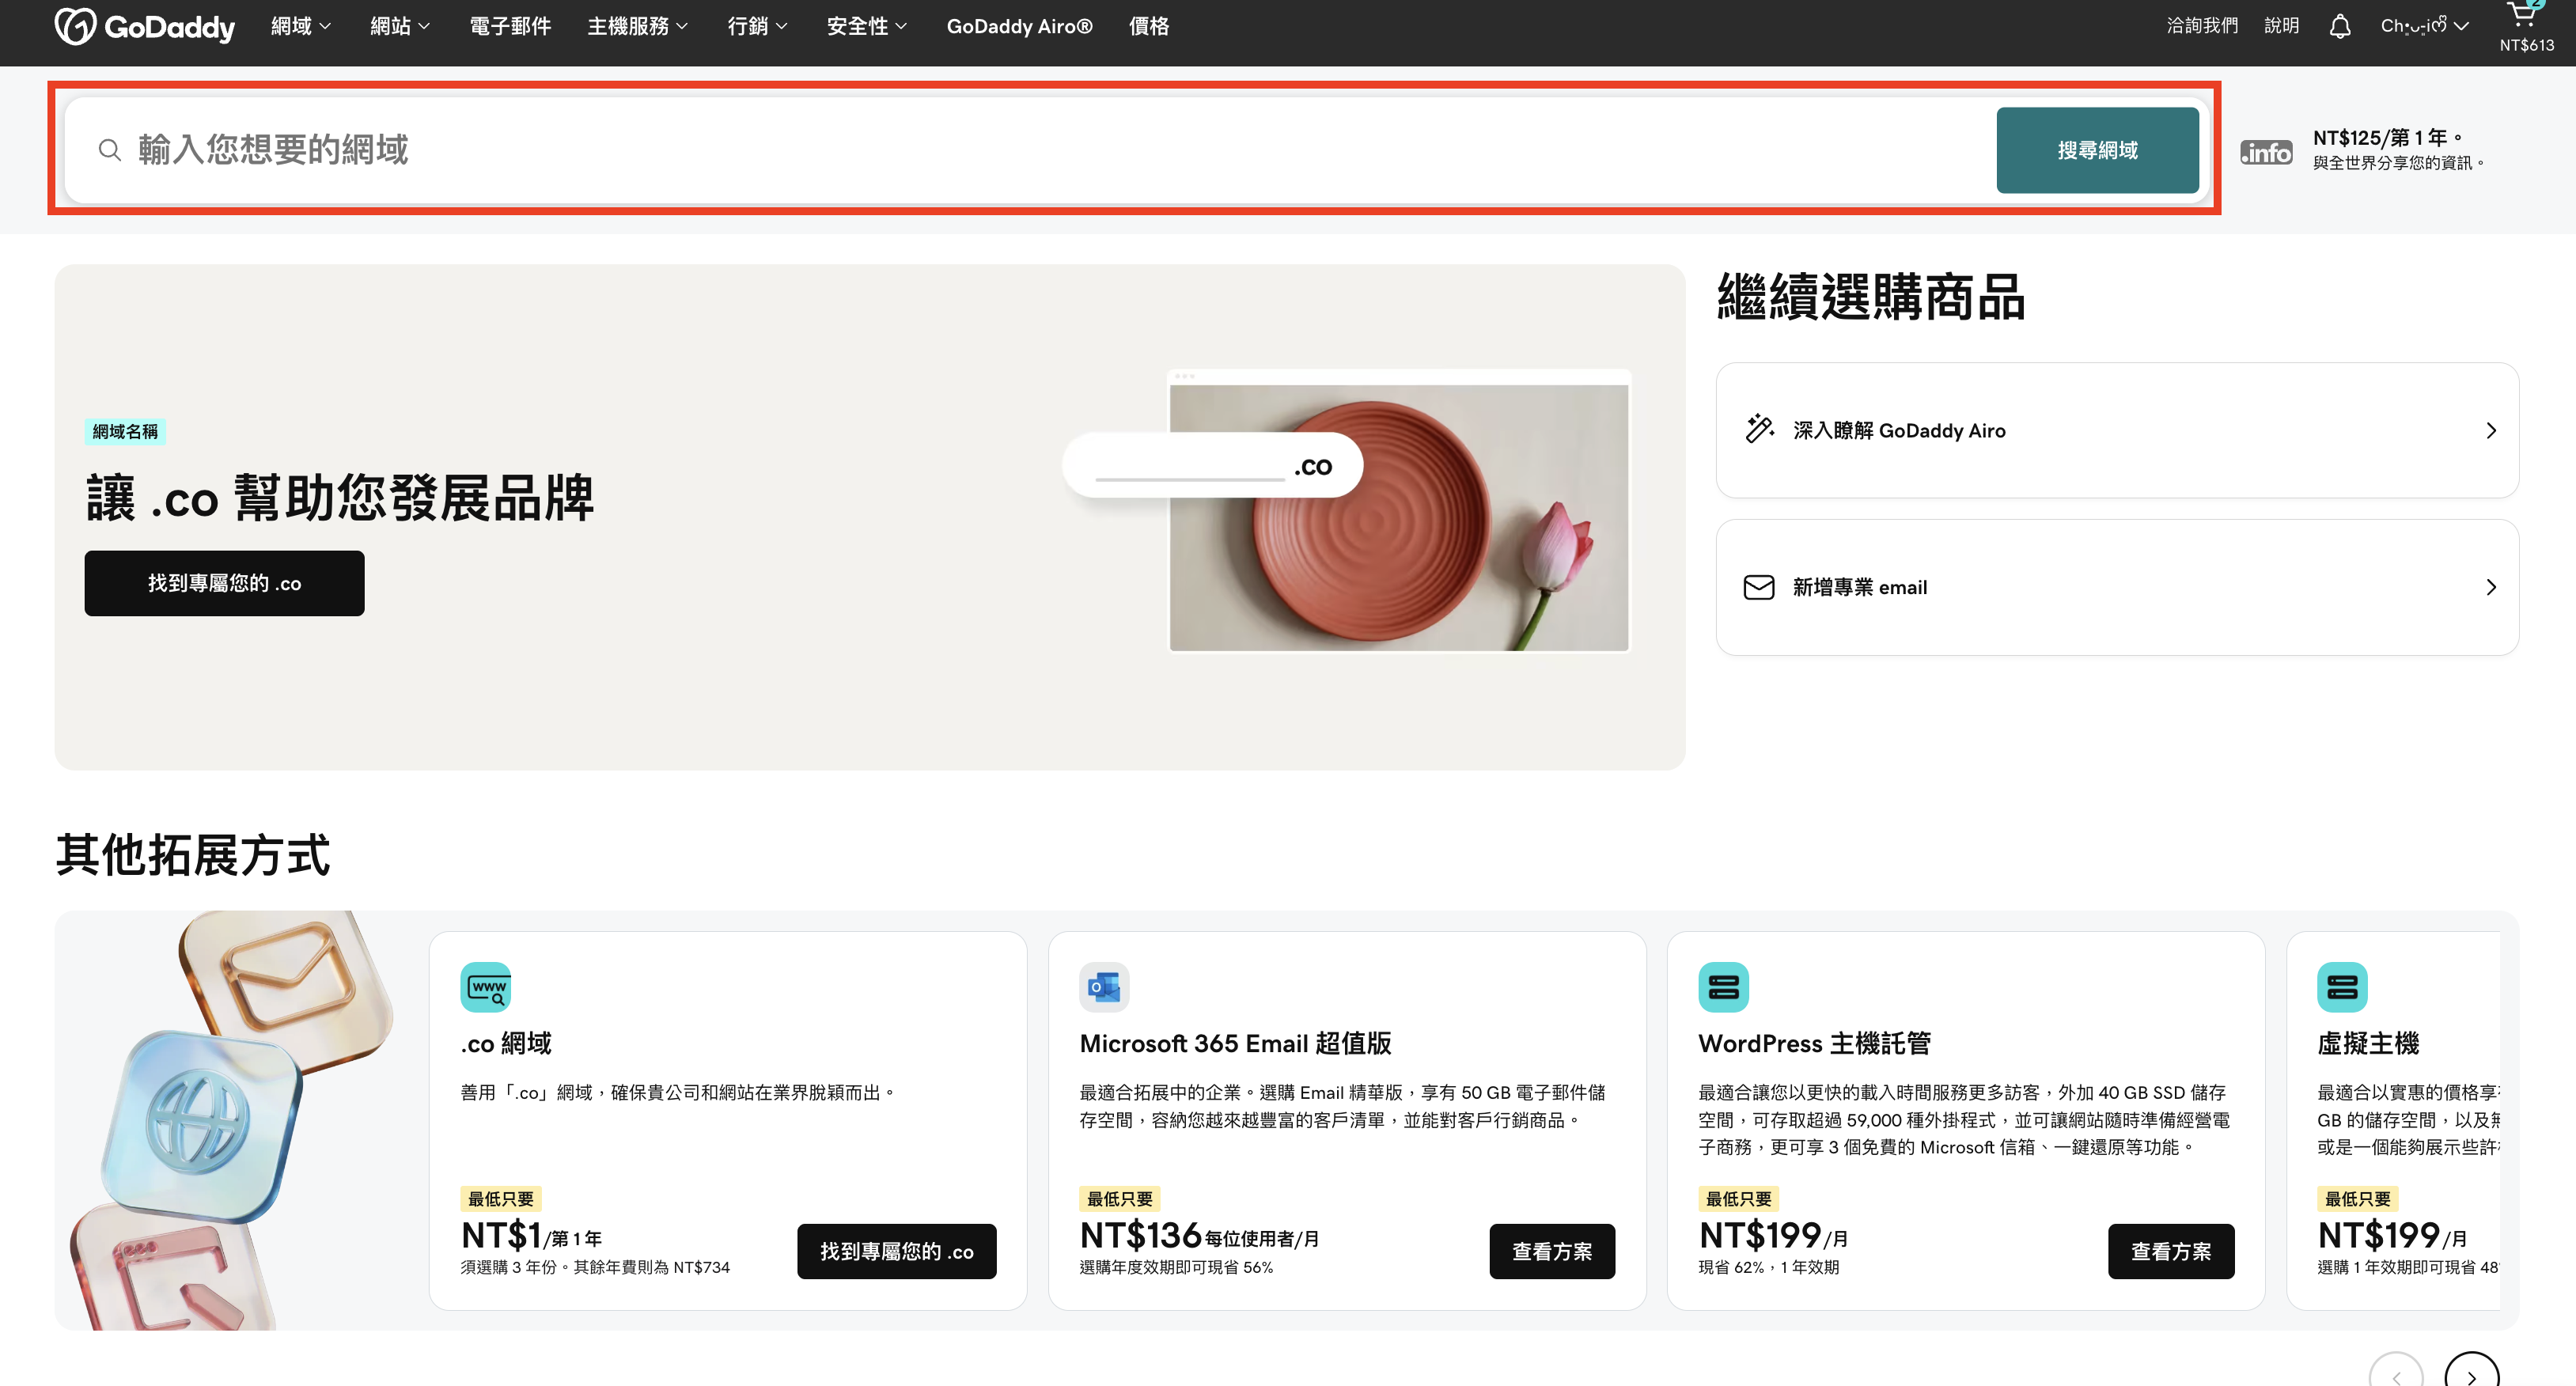Select the .co 網域 globe search icon
The image size is (2576, 1386).
pyautogui.click(x=486, y=986)
